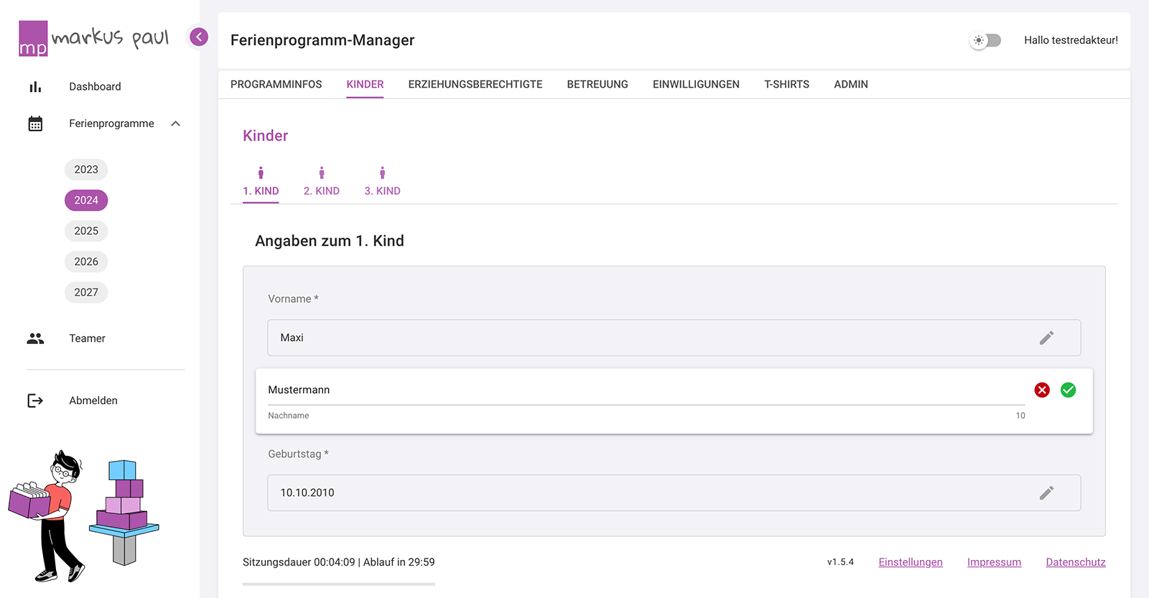
Task: Confirm Nachname edit with green checkmark
Action: click(1069, 390)
